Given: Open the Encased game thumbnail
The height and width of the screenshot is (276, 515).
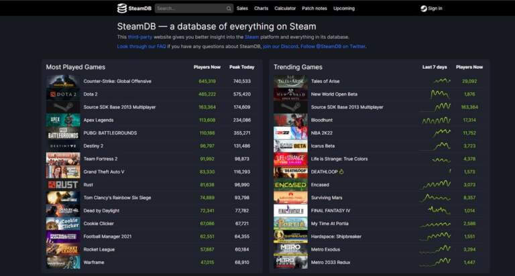Looking at the screenshot, I should 290,185.
